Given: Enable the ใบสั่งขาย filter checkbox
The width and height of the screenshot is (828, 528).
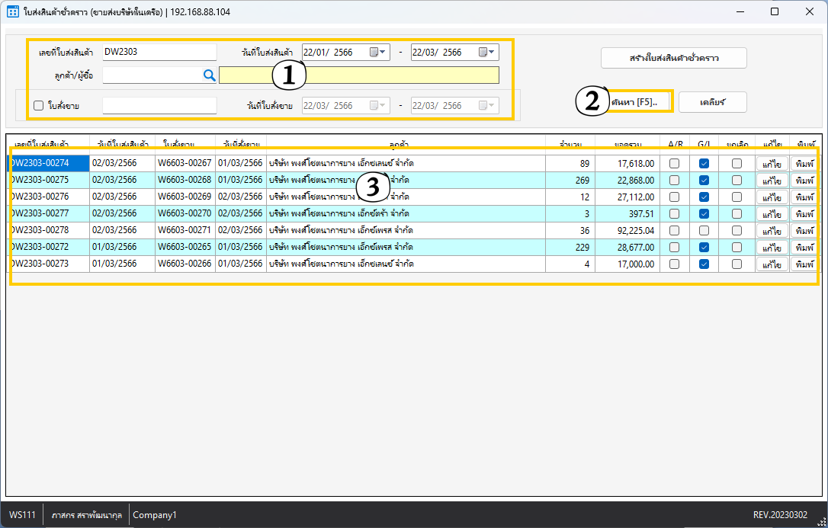Looking at the screenshot, I should click(x=39, y=106).
